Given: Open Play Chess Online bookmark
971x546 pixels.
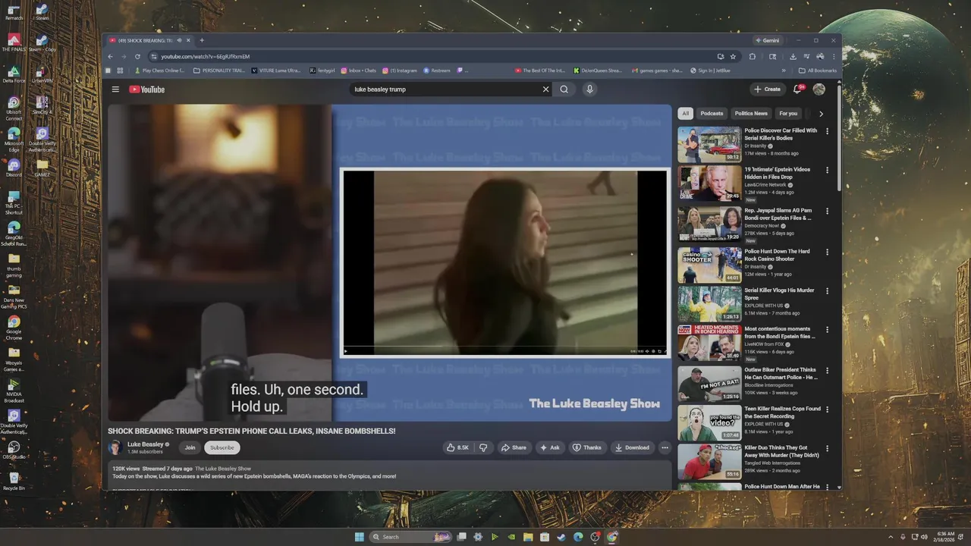Looking at the screenshot, I should point(160,71).
